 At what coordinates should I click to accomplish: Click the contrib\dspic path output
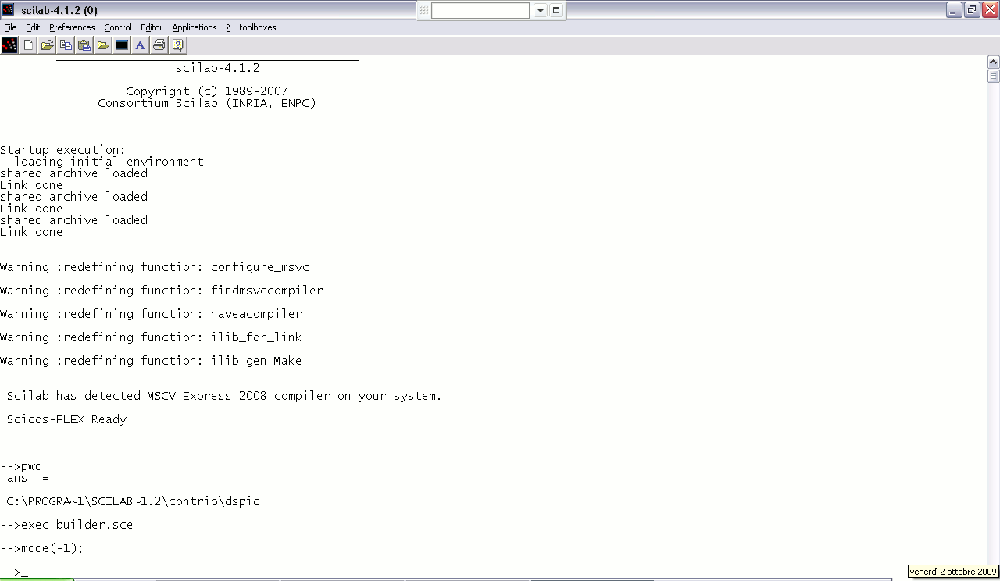point(133,501)
